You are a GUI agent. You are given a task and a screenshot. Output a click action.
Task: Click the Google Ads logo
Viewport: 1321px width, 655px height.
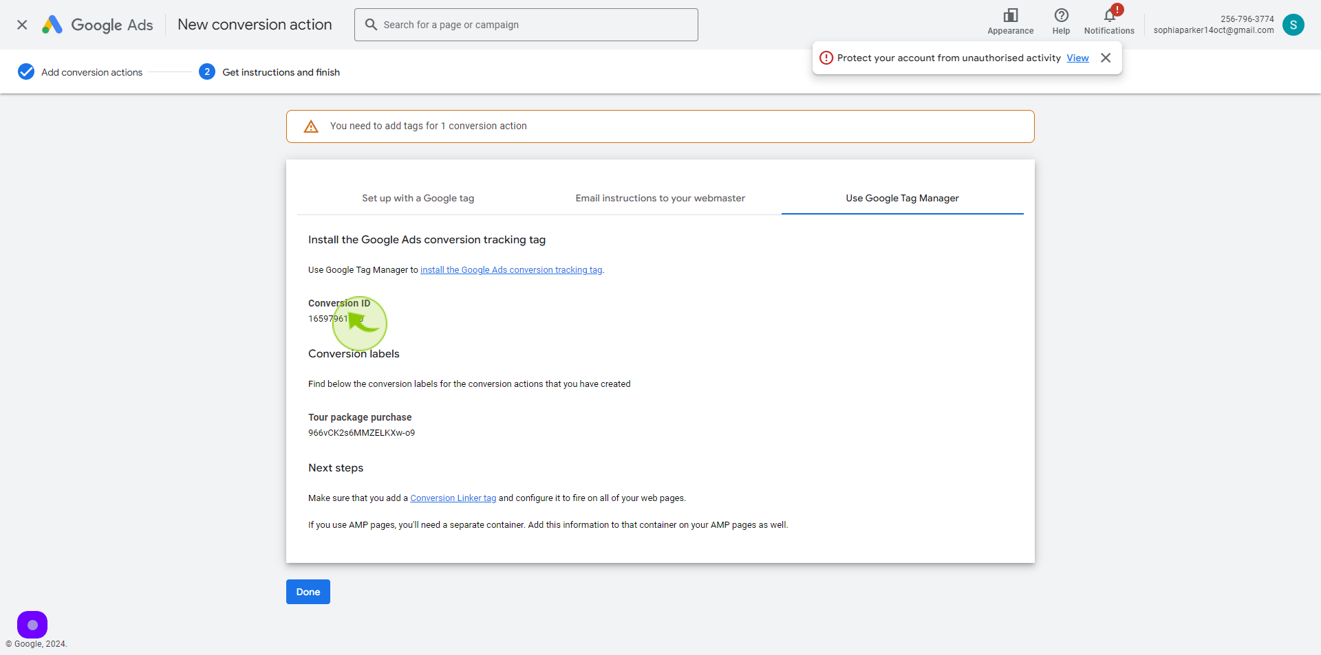(x=97, y=25)
